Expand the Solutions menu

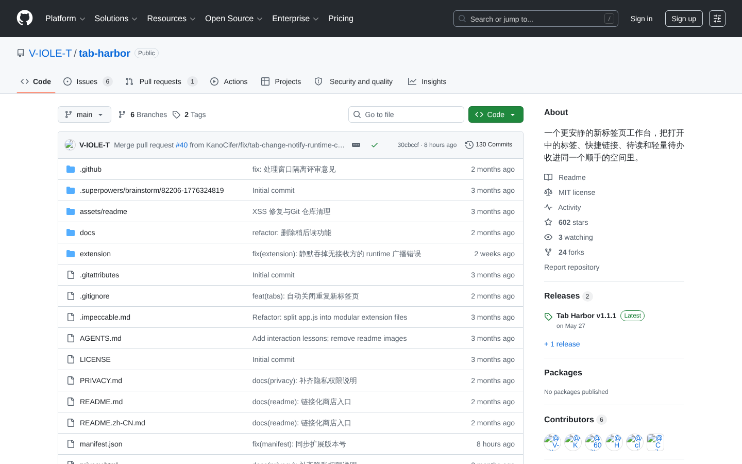point(116,19)
